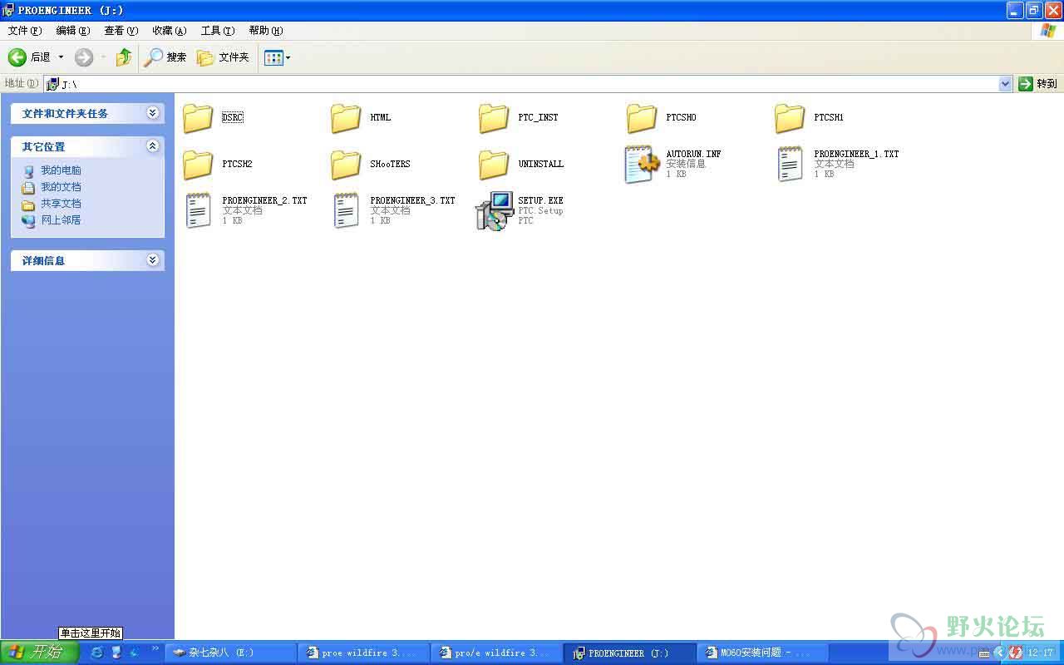This screenshot has height=665, width=1064.
Task: Open the 查看(V) menu
Action: (x=121, y=31)
